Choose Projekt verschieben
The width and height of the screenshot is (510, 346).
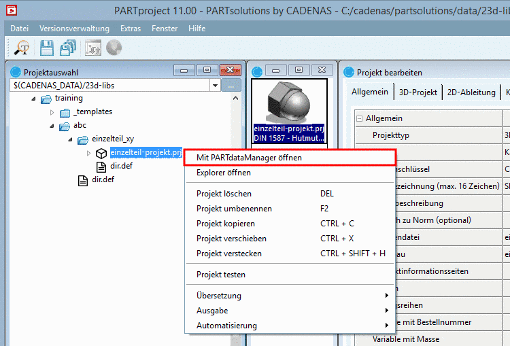[x=290, y=239]
